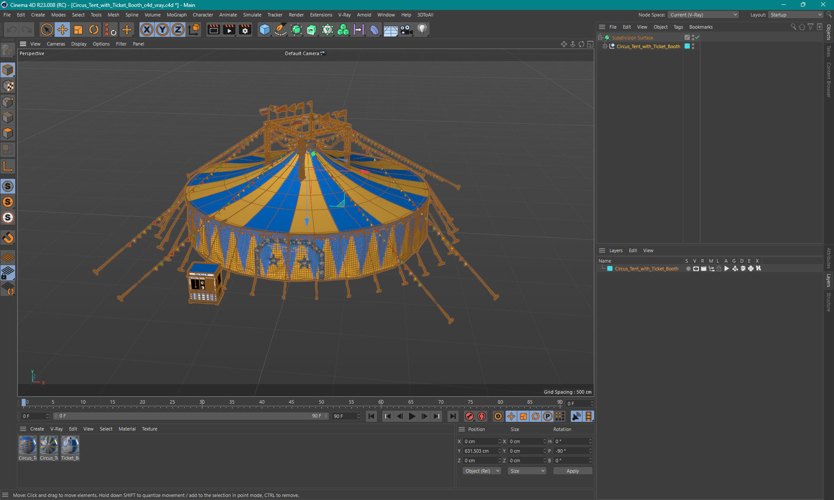The width and height of the screenshot is (834, 500).
Task: Switch to Texture mode
Action: pyautogui.click(x=8, y=86)
